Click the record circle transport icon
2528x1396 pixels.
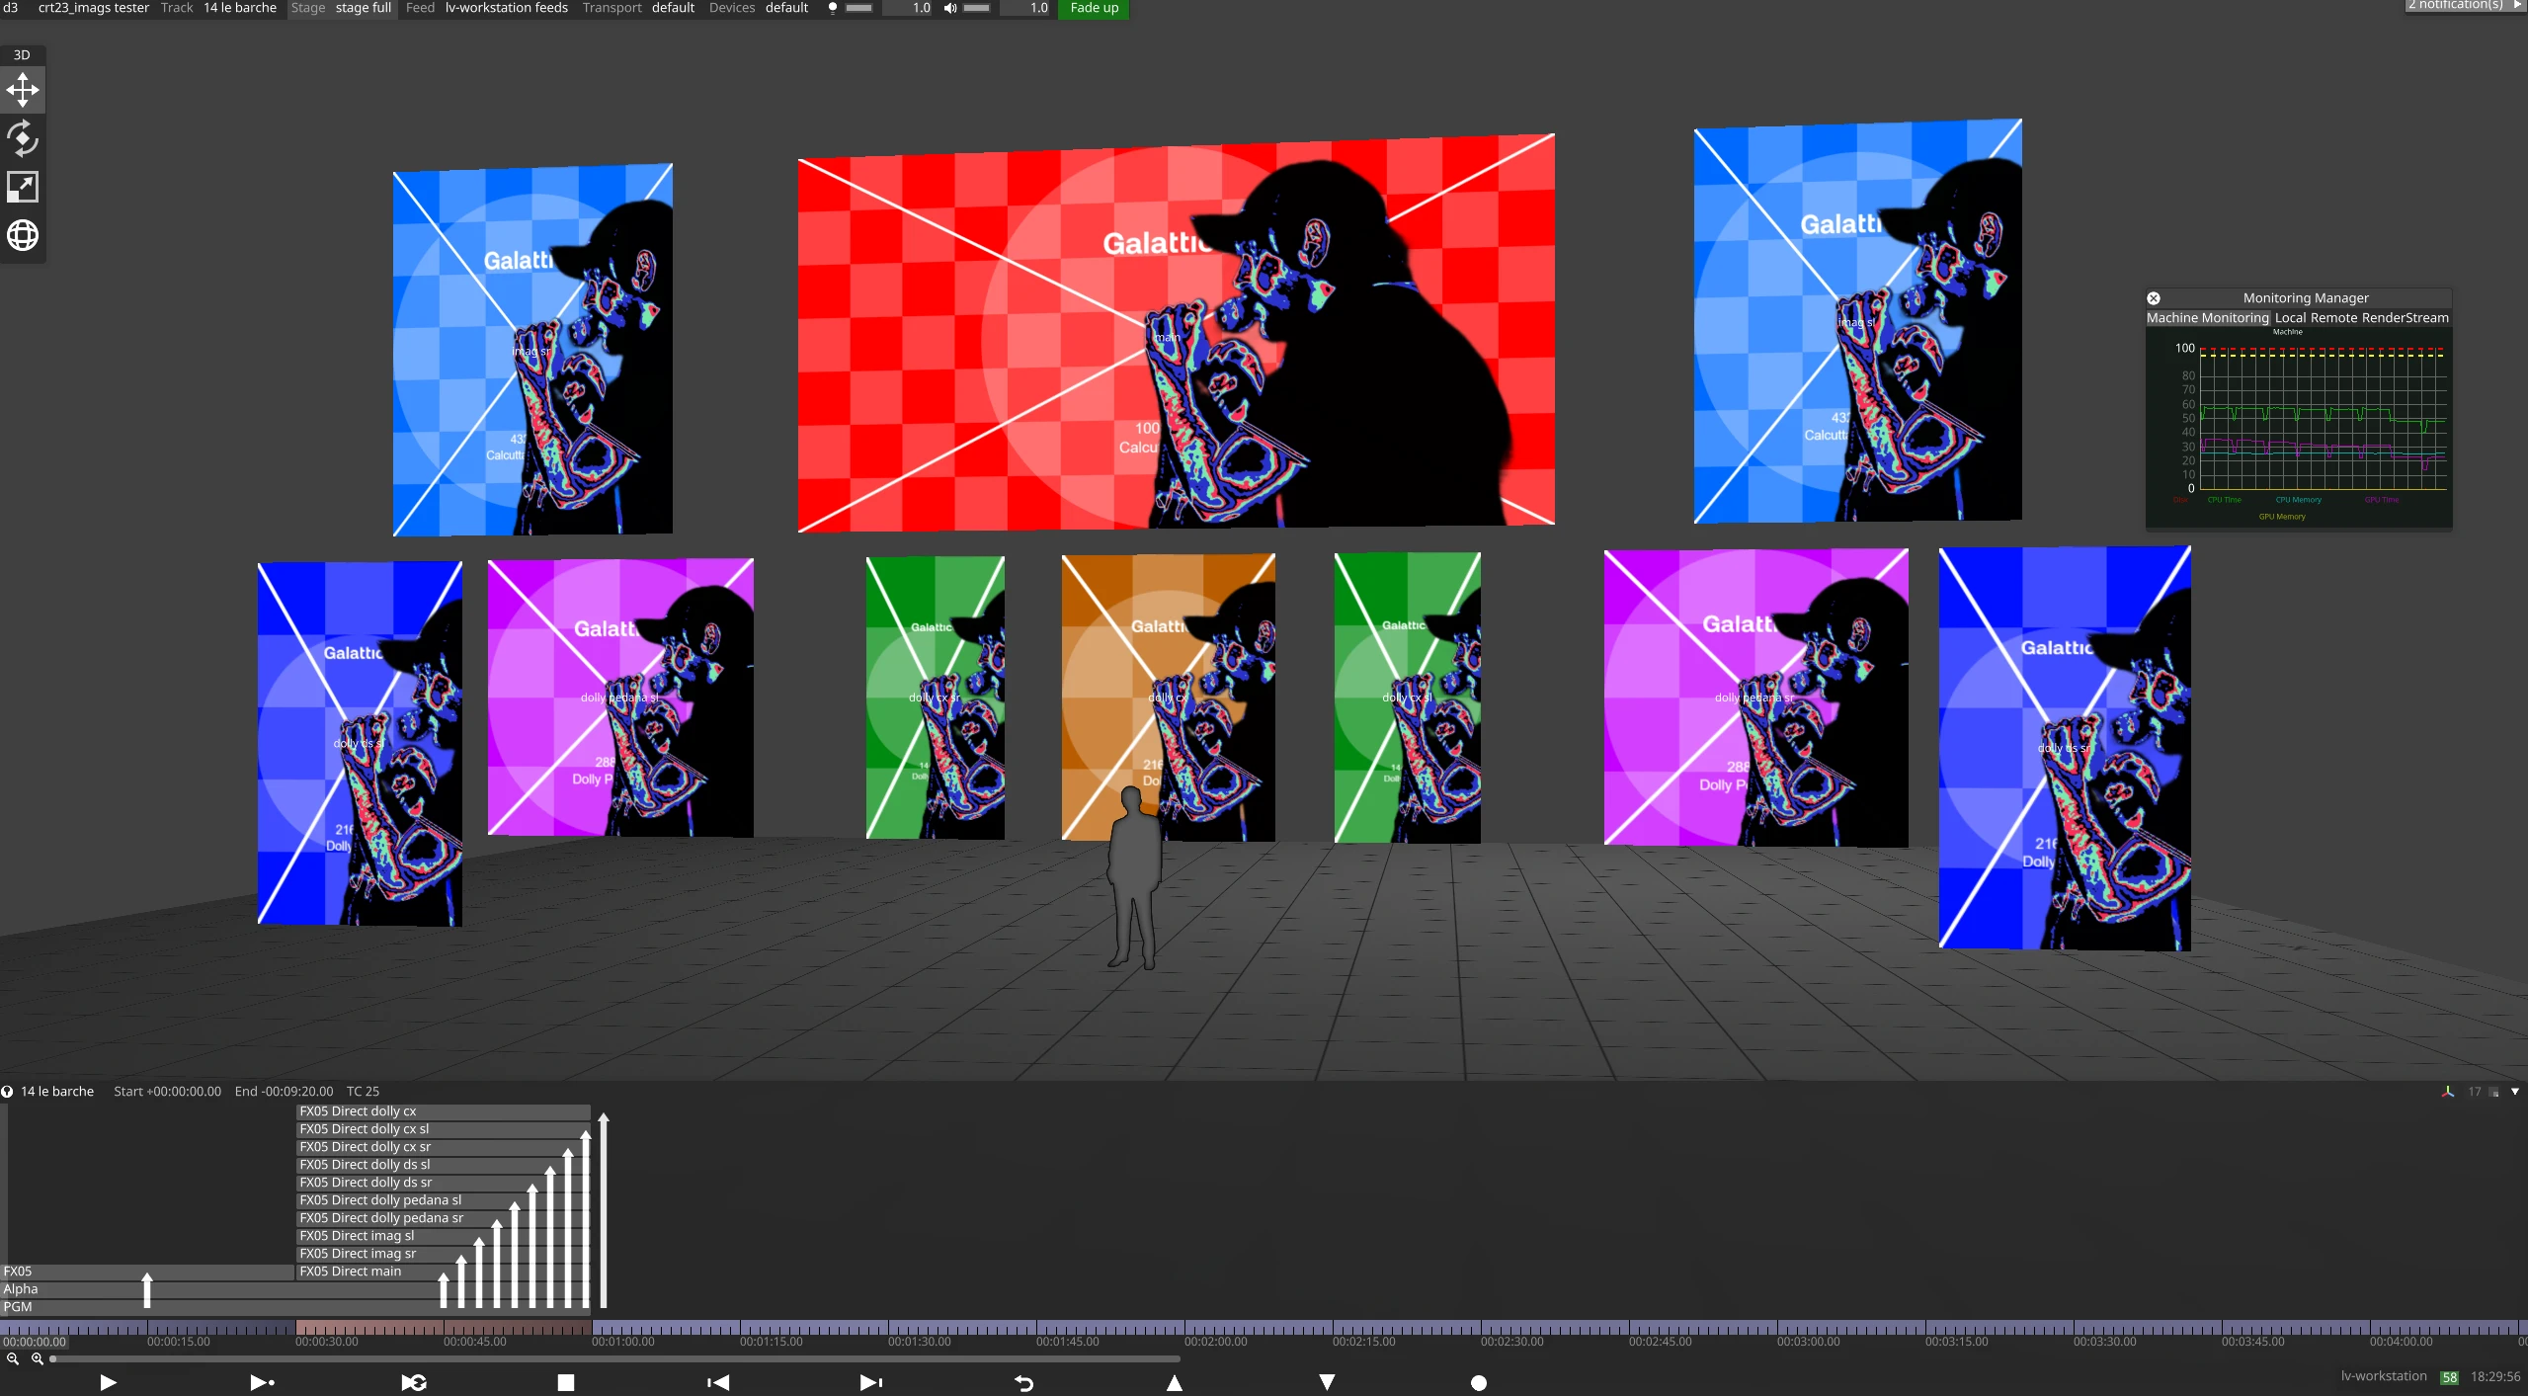[x=1479, y=1382]
